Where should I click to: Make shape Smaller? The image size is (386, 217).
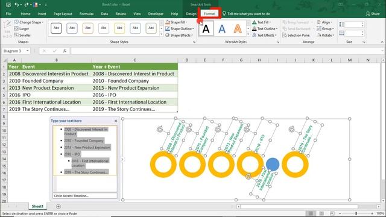22,35
